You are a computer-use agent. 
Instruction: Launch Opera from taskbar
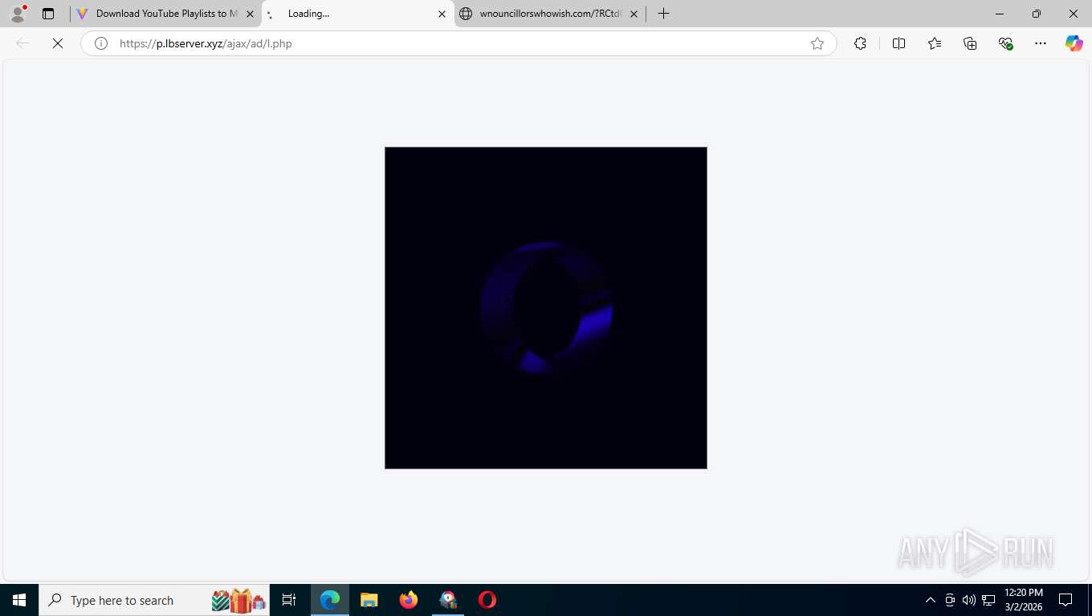tap(487, 600)
